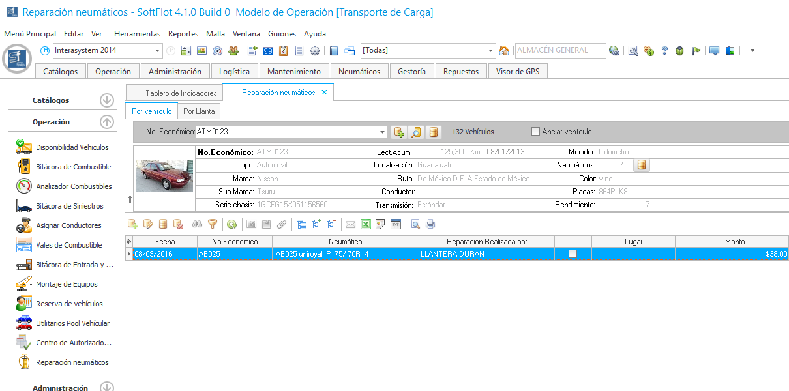Toggle checkbox in the LLANTERA DURAN row
Screen dimensions: 789x391
click(x=573, y=254)
